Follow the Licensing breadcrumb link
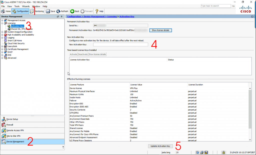The width and height of the screenshot is (256, 155). 112,17
